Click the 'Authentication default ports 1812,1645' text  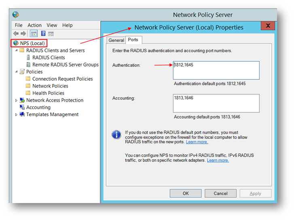point(209,84)
